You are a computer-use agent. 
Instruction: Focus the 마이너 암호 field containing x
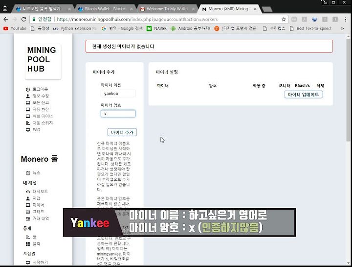click(118, 114)
